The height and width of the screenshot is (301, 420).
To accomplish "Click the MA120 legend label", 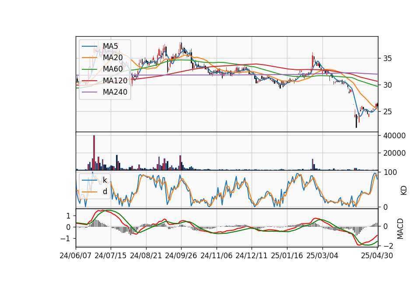I will (x=115, y=81).
